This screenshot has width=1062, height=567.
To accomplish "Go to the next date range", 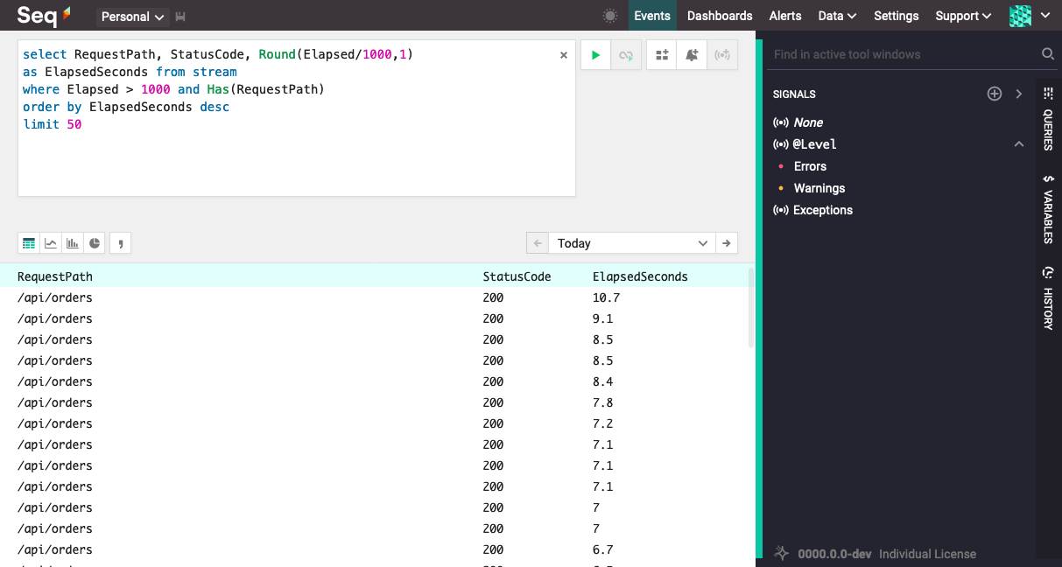I will coord(727,243).
